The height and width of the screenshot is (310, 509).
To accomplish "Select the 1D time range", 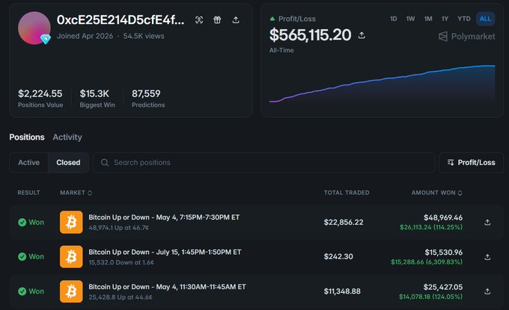I will click(393, 19).
